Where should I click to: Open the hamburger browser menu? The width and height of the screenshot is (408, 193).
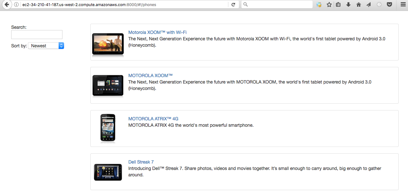403,4
